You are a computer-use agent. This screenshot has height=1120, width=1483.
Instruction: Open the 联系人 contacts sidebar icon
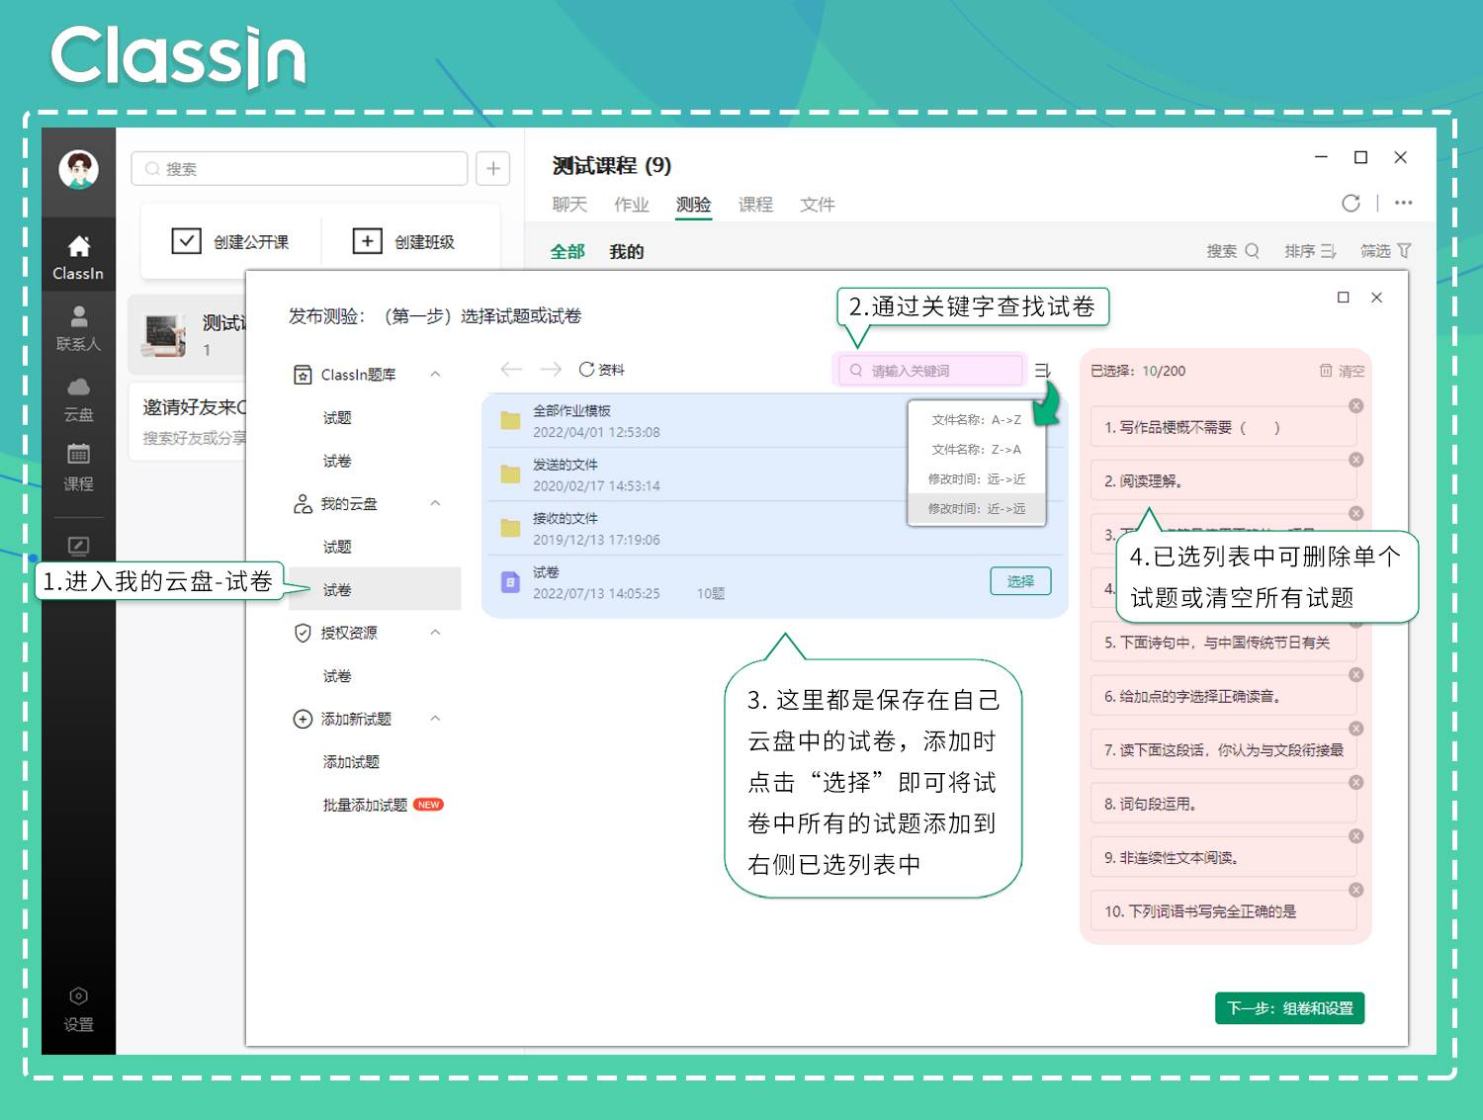(x=78, y=328)
